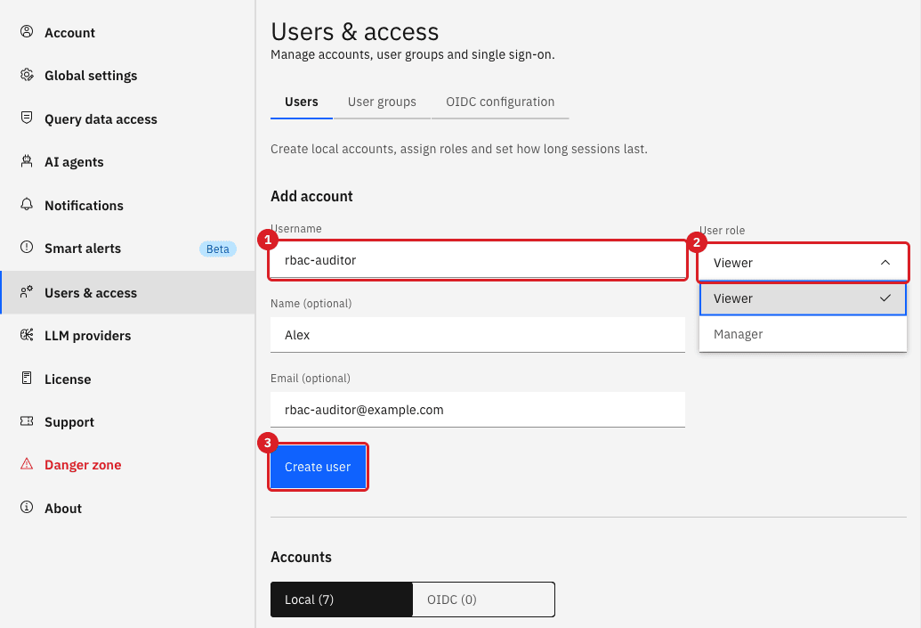Image resolution: width=921 pixels, height=628 pixels.
Task: Click the AI agents robot icon
Action: 27,161
